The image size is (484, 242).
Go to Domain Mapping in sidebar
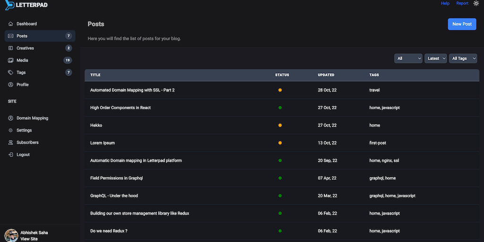[x=32, y=118]
